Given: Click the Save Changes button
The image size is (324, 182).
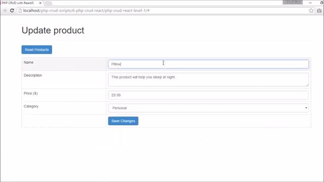Looking at the screenshot, I should [x=123, y=121].
